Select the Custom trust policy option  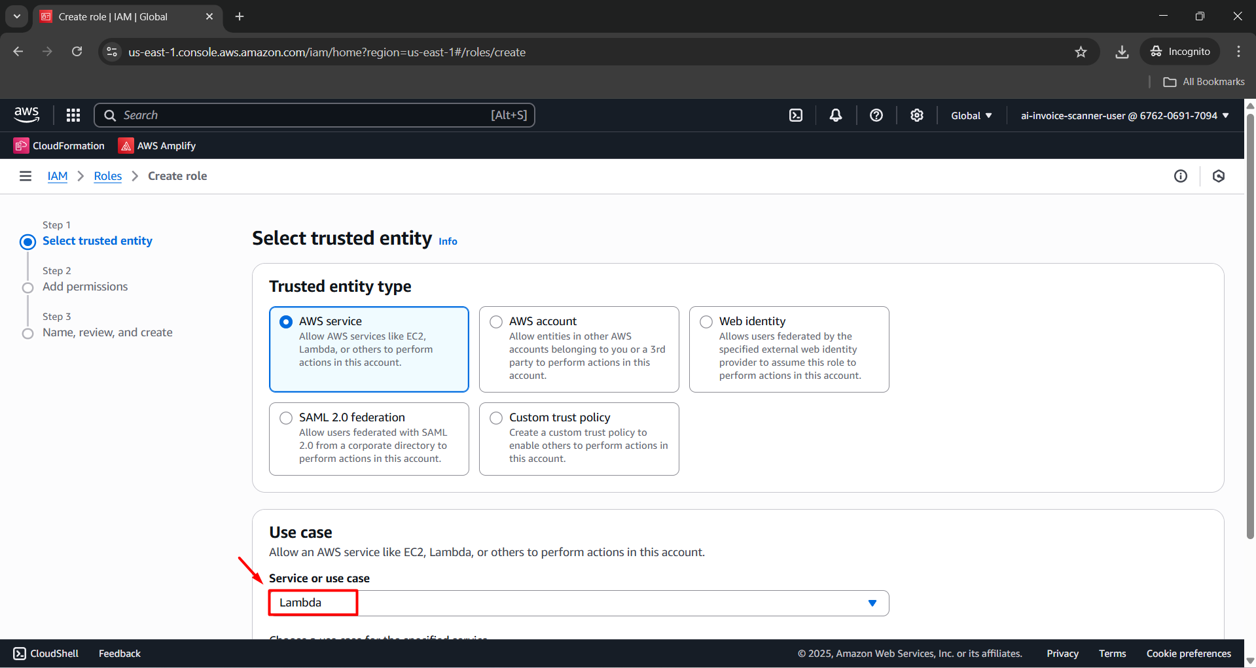495,417
